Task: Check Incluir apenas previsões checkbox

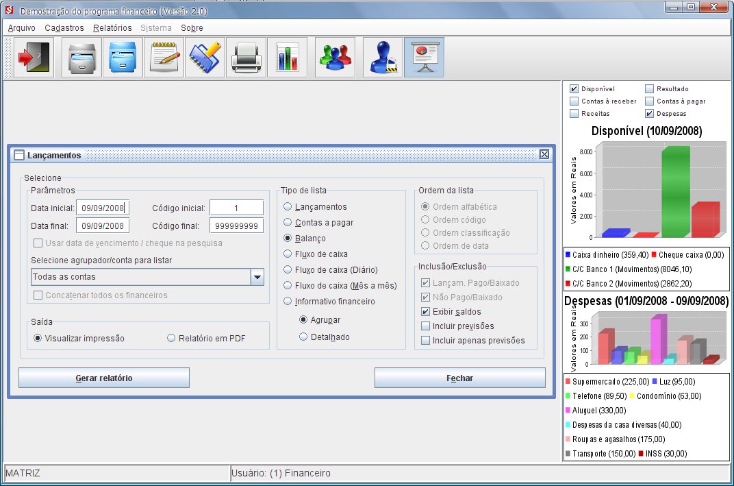Action: 425,340
